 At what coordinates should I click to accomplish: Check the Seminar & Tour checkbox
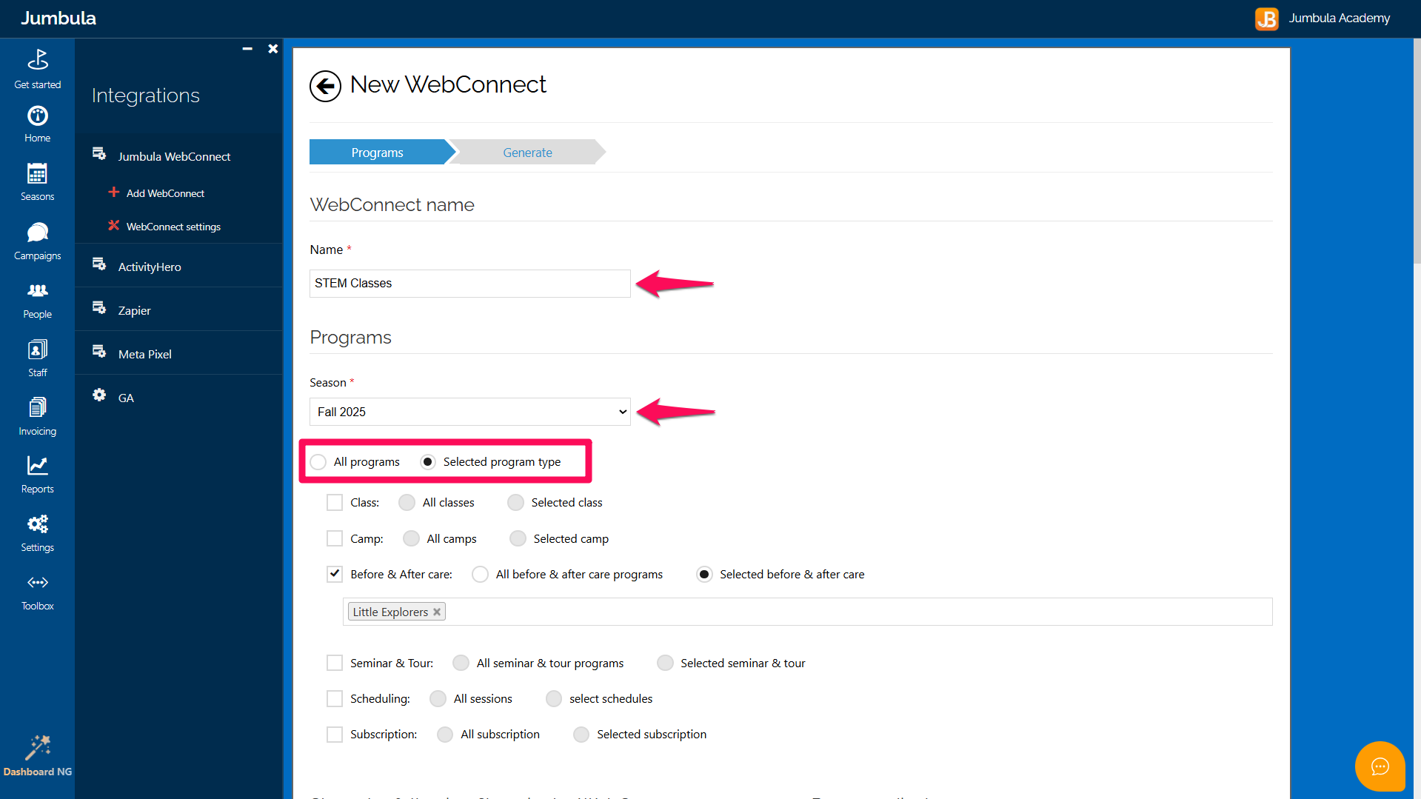[335, 663]
